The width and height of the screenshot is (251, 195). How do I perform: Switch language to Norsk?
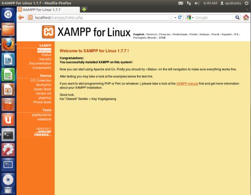(215, 34)
